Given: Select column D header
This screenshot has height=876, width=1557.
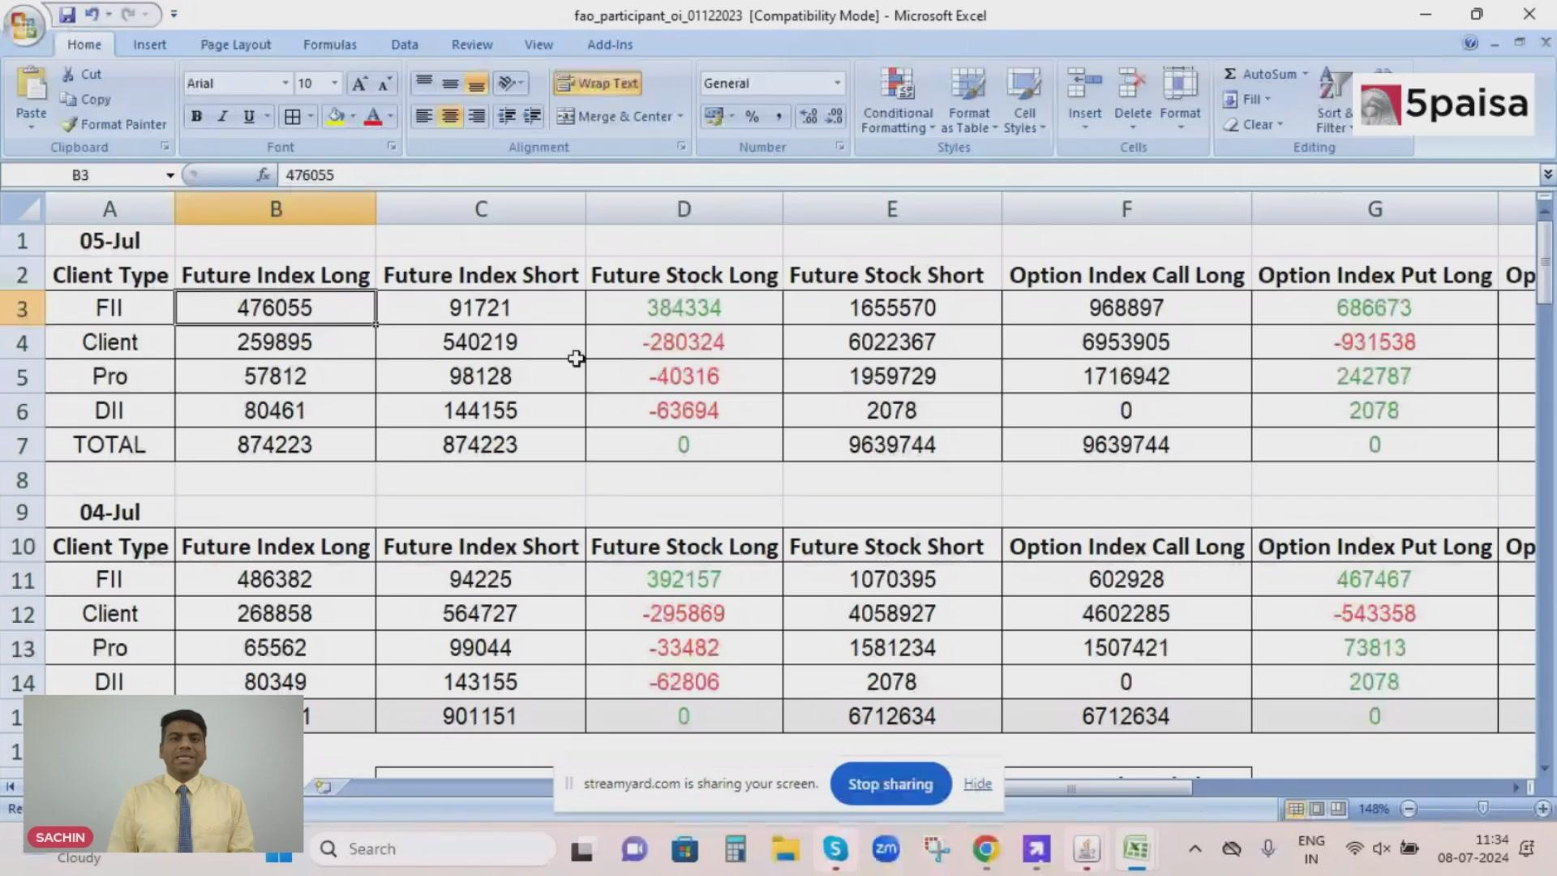Looking at the screenshot, I should [684, 208].
